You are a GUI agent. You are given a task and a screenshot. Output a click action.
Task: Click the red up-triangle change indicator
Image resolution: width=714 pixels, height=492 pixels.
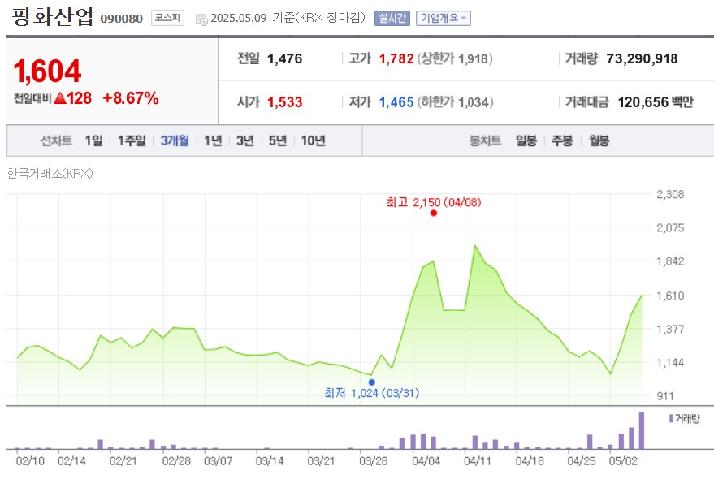pyautogui.click(x=60, y=98)
